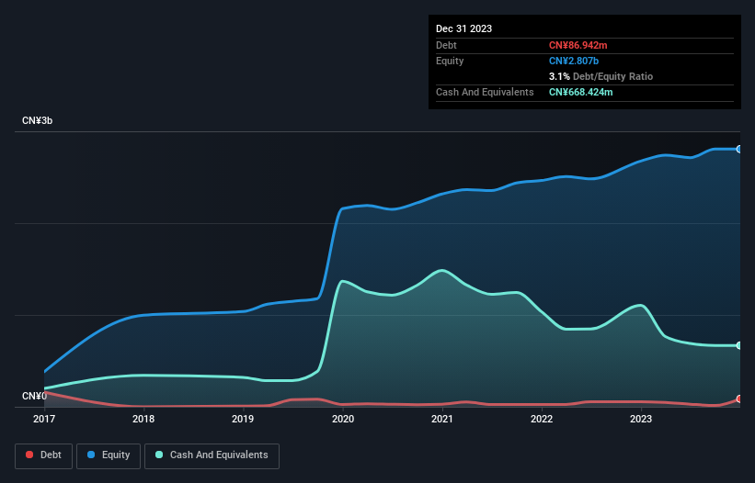Click the Debt label in tooltip

point(446,45)
